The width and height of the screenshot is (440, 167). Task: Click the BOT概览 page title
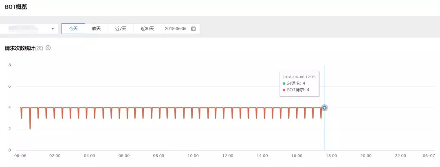pyautogui.click(x=16, y=7)
